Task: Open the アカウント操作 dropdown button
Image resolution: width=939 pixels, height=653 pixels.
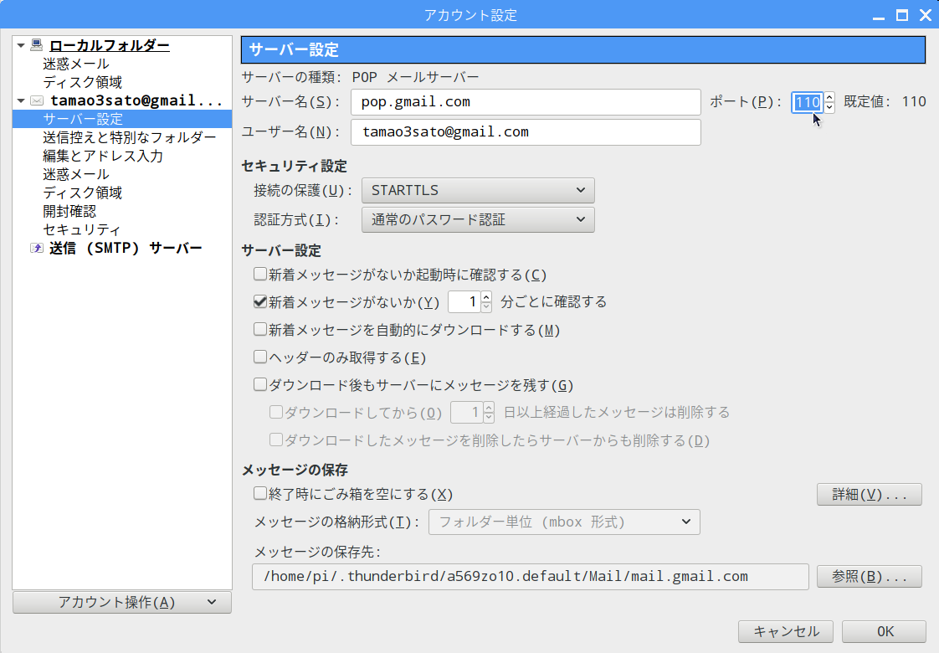Action: point(122,603)
